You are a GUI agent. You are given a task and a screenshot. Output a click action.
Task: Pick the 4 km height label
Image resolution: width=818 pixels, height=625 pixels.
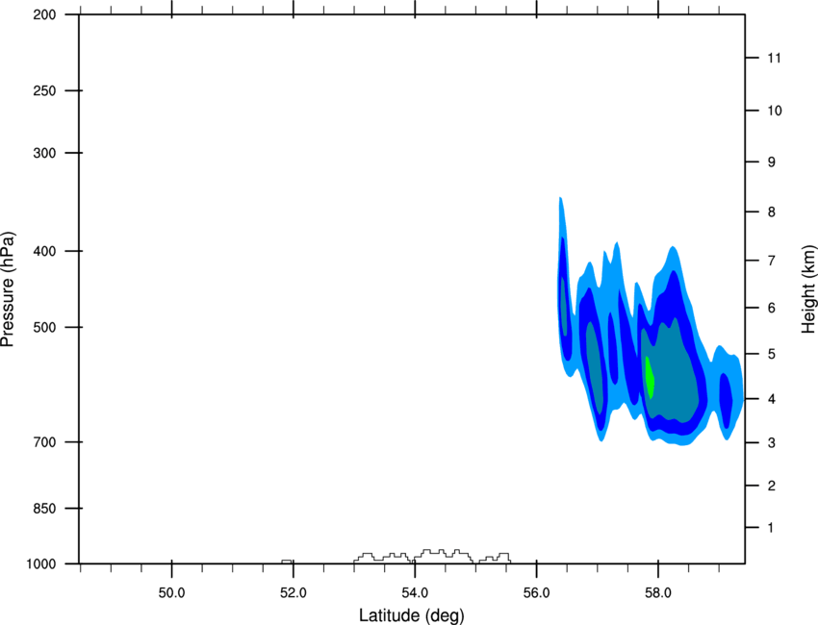[772, 399]
